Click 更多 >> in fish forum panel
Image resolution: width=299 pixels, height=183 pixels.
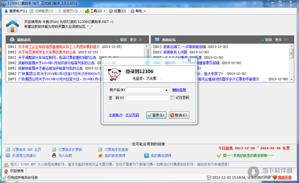click(281, 40)
